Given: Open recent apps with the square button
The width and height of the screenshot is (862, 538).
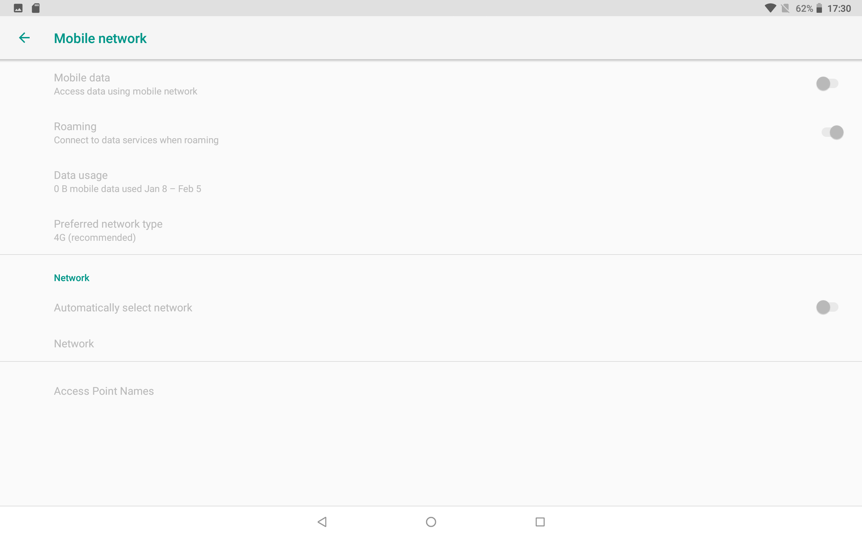Looking at the screenshot, I should (x=540, y=522).
